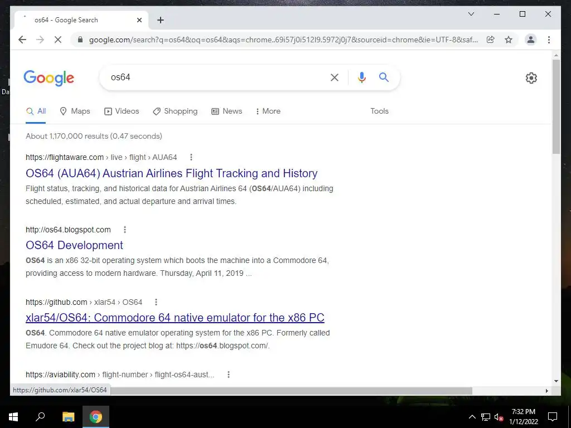This screenshot has width=571, height=428.
Task: Stop loading the page with the X button
Action: (58, 40)
